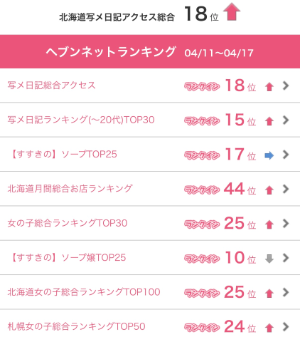Click the ヘブンネットランキング header banner
This screenshot has width=300, height=342.
point(150,51)
